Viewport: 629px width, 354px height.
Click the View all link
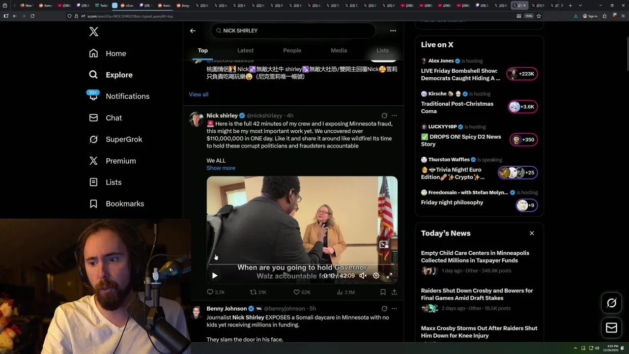pos(199,94)
